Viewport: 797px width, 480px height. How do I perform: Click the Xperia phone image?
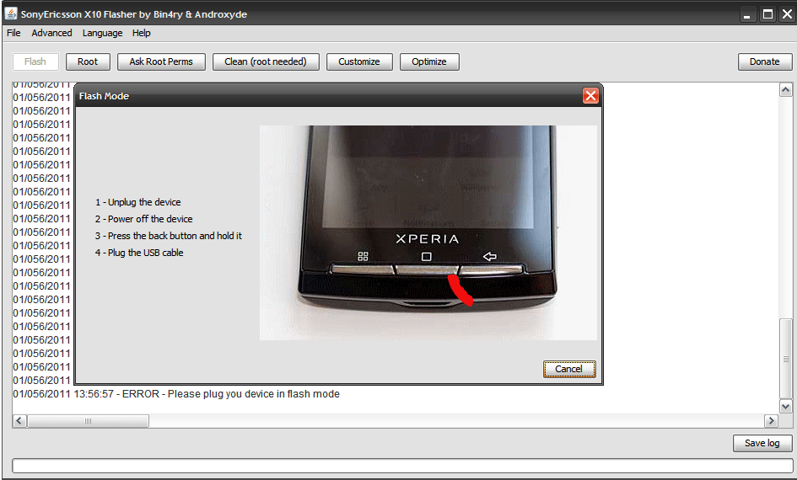[428, 232]
